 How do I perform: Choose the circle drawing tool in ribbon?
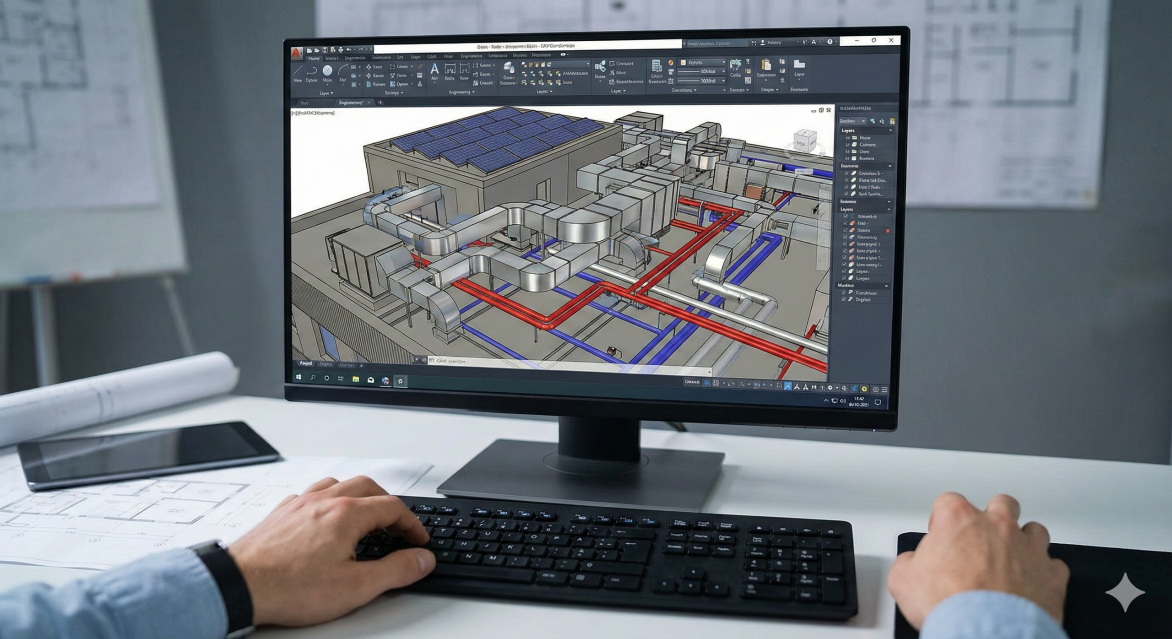pyautogui.click(x=327, y=70)
